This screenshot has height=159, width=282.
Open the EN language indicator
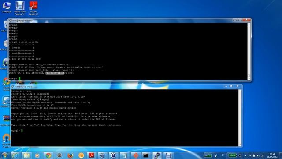[x=223, y=155]
